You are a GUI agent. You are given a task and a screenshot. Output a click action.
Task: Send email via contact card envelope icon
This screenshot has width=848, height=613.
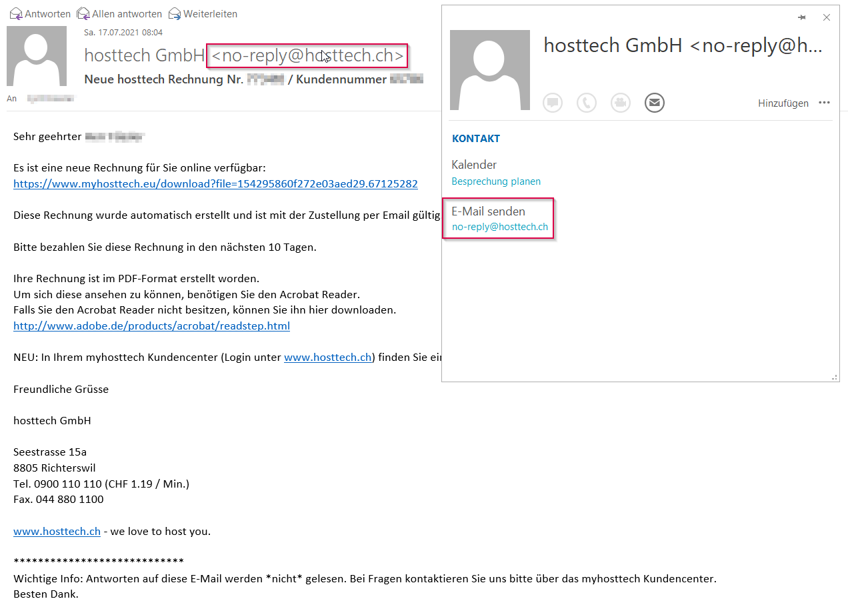tap(655, 103)
